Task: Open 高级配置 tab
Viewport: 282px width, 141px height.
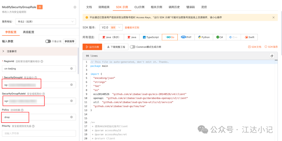Action: 29,32
